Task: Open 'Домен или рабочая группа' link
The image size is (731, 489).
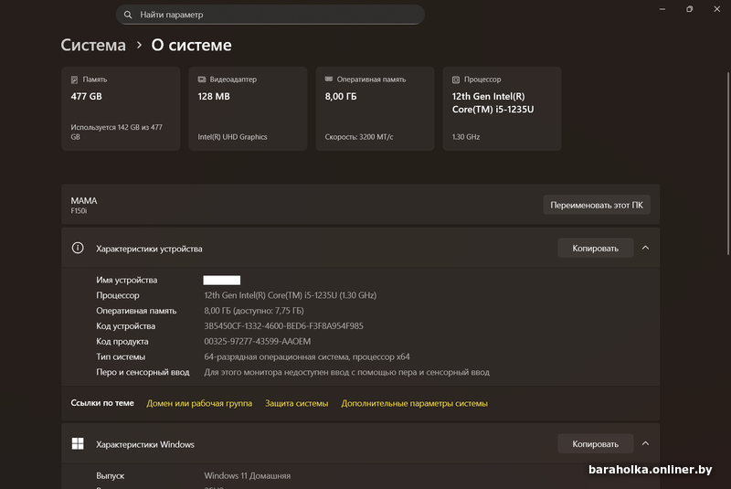Action: click(x=199, y=403)
